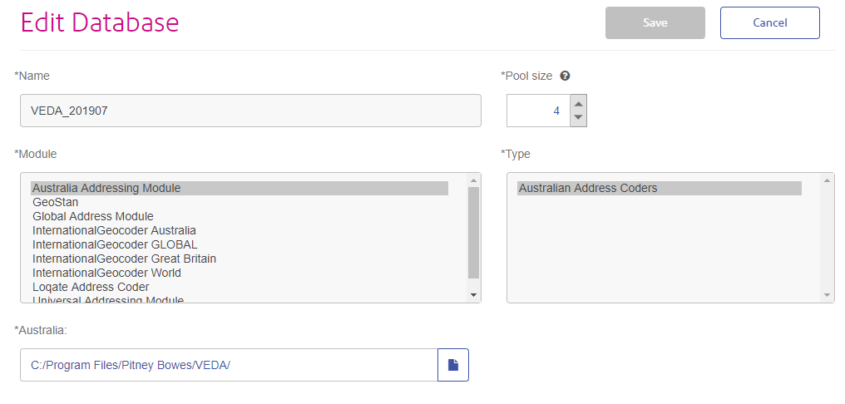845x404 pixels.
Task: Select Australian Address Coders in Type list
Action: [x=659, y=188]
